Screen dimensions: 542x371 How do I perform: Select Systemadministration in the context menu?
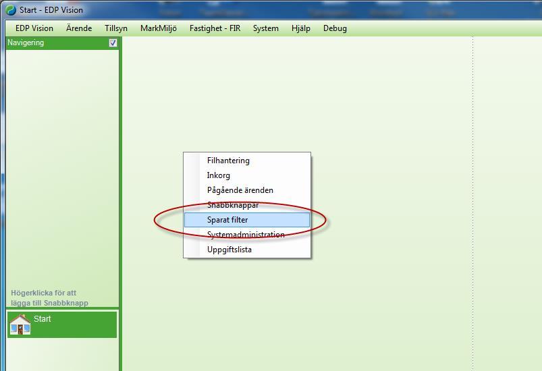247,235
